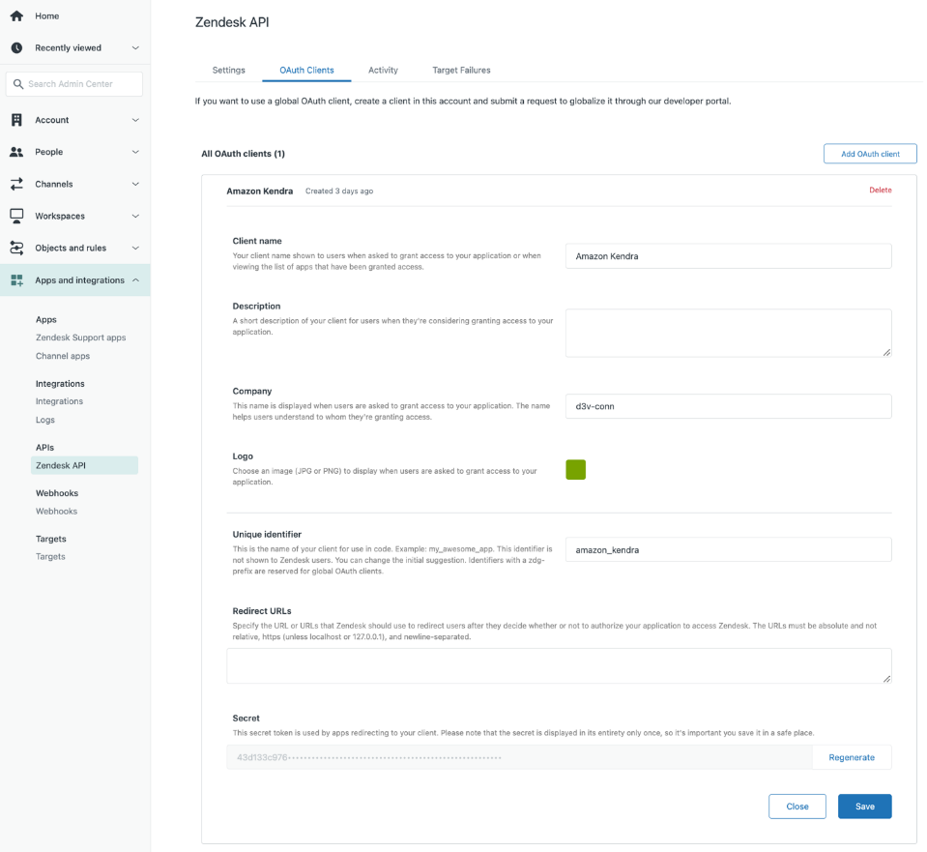Click the Description field resize handle
Image resolution: width=927 pixels, height=852 pixels.
tap(886, 353)
